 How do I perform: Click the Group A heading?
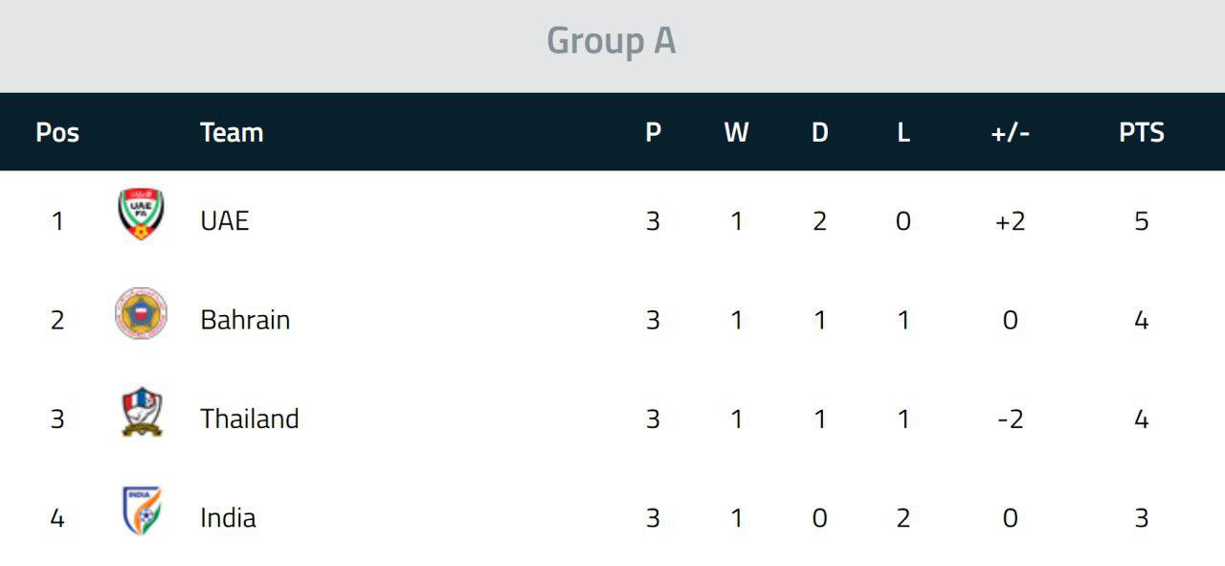[x=612, y=41]
